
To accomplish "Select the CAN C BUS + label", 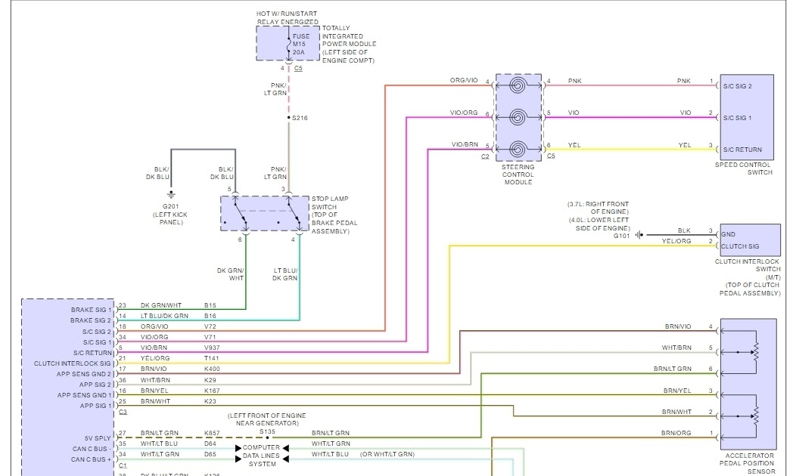I will coord(91,459).
